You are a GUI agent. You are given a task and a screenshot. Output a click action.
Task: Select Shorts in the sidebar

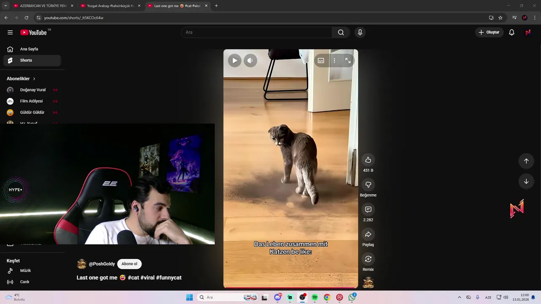32,60
